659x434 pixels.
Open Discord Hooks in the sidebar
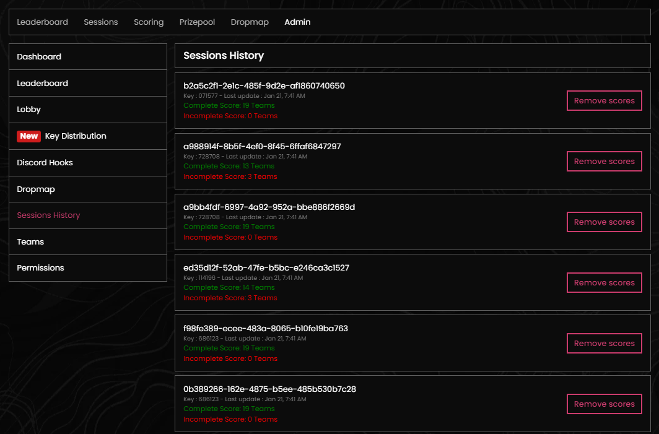point(45,163)
